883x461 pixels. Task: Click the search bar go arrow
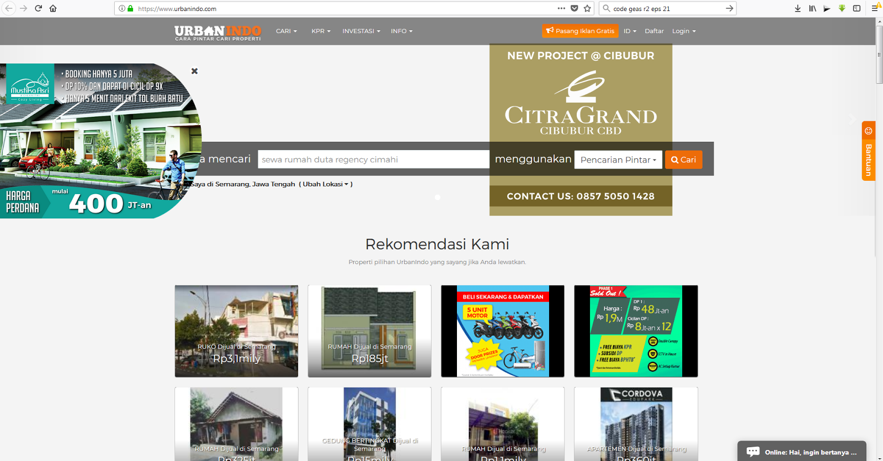click(729, 8)
